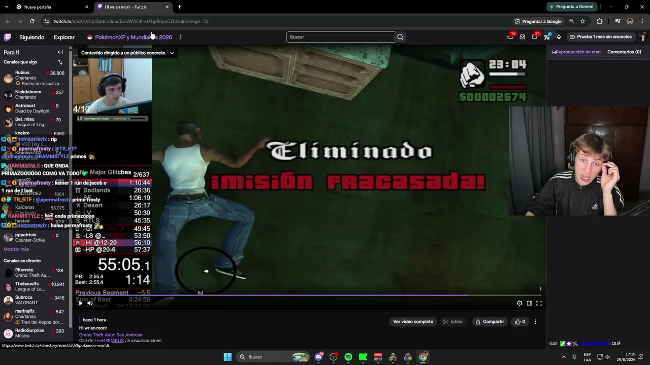Viewport: 650px width, 365px height.
Task: Open Spotify from the taskbar
Action: pyautogui.click(x=348, y=357)
